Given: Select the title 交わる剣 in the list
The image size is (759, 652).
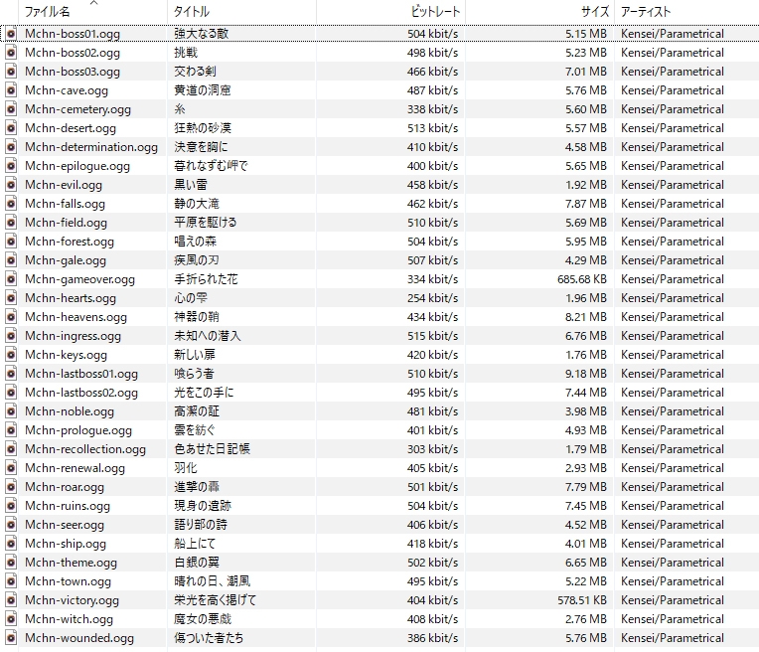Looking at the screenshot, I should pos(193,72).
